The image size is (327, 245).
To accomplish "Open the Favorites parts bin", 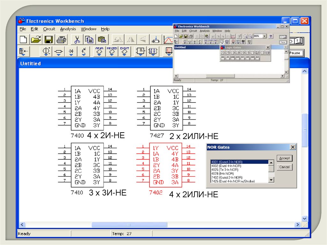I will pos(23,51).
